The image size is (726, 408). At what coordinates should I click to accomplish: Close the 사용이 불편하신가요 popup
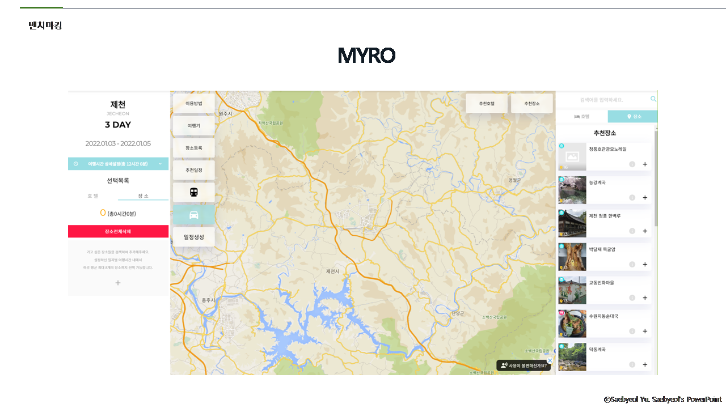click(550, 360)
